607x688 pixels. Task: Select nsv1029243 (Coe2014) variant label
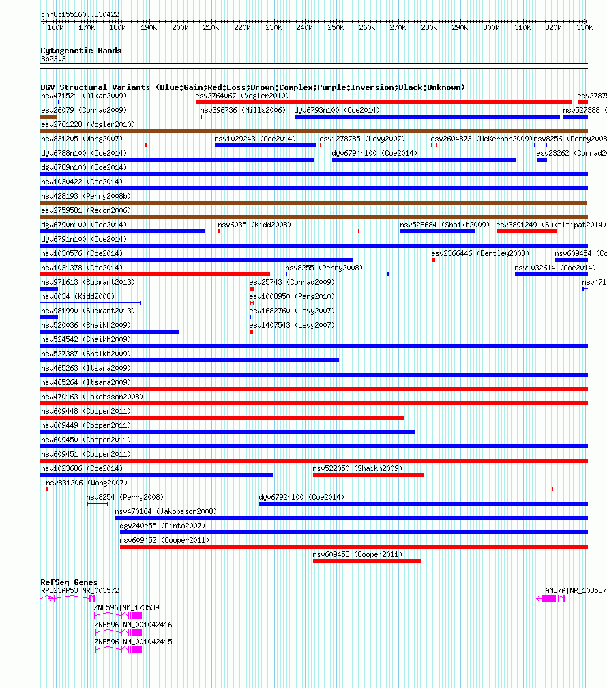pyautogui.click(x=255, y=139)
